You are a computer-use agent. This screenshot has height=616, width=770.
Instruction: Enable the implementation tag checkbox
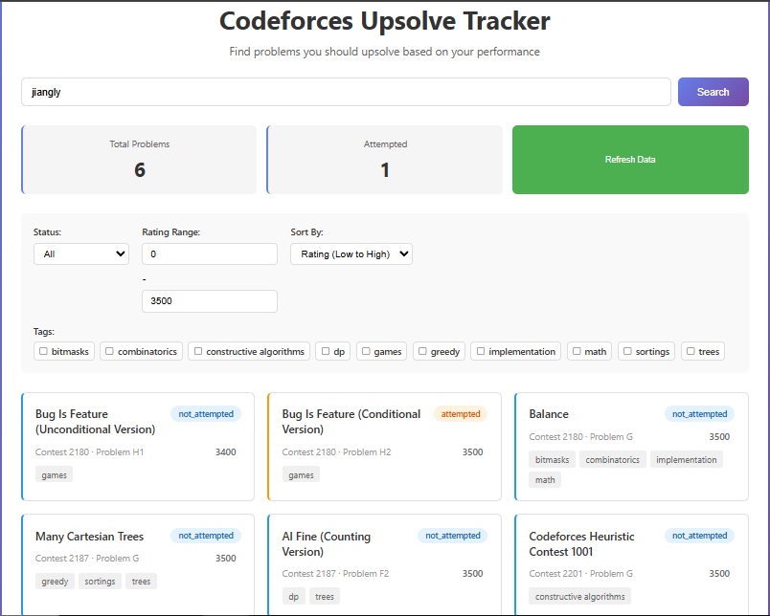click(480, 351)
